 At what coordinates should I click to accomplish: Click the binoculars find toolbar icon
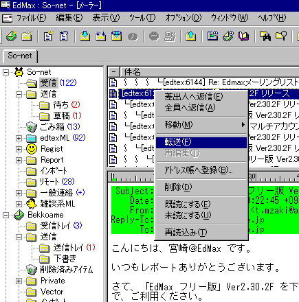coord(265,36)
